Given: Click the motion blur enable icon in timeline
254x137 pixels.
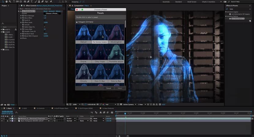Looking at the screenshot, I should pyautogui.click(x=107, y=113).
